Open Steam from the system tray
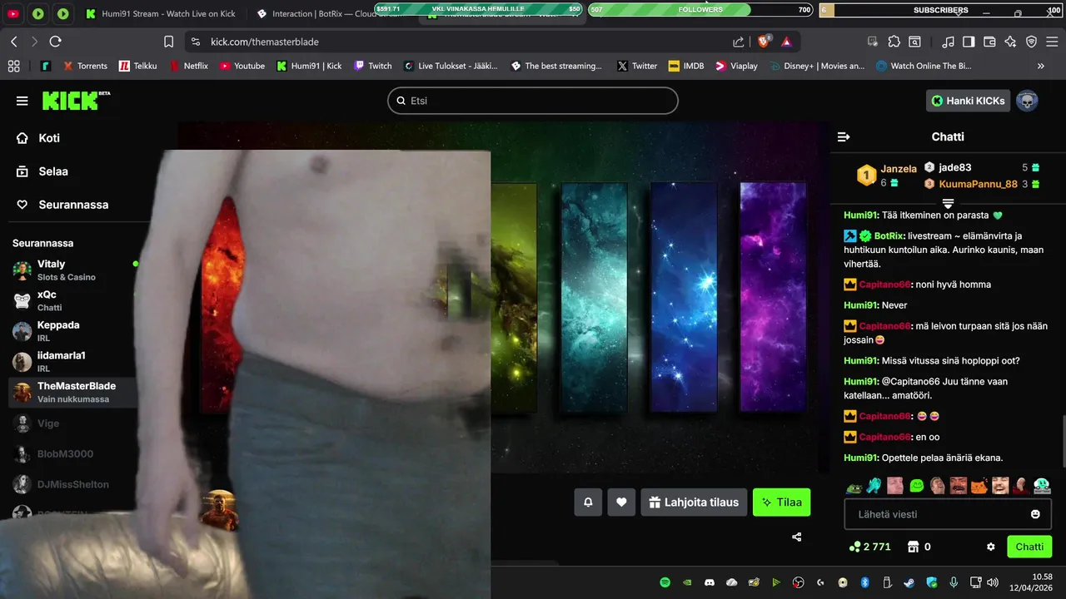Screen dimensions: 1066x599 click(x=909, y=582)
